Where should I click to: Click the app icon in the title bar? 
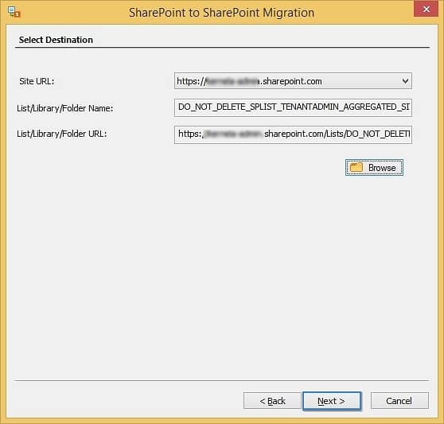pos(14,12)
